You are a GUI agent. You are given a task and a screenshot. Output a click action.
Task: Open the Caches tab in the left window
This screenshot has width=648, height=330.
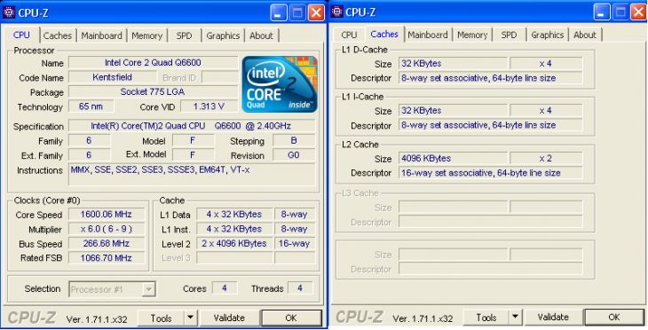click(58, 35)
